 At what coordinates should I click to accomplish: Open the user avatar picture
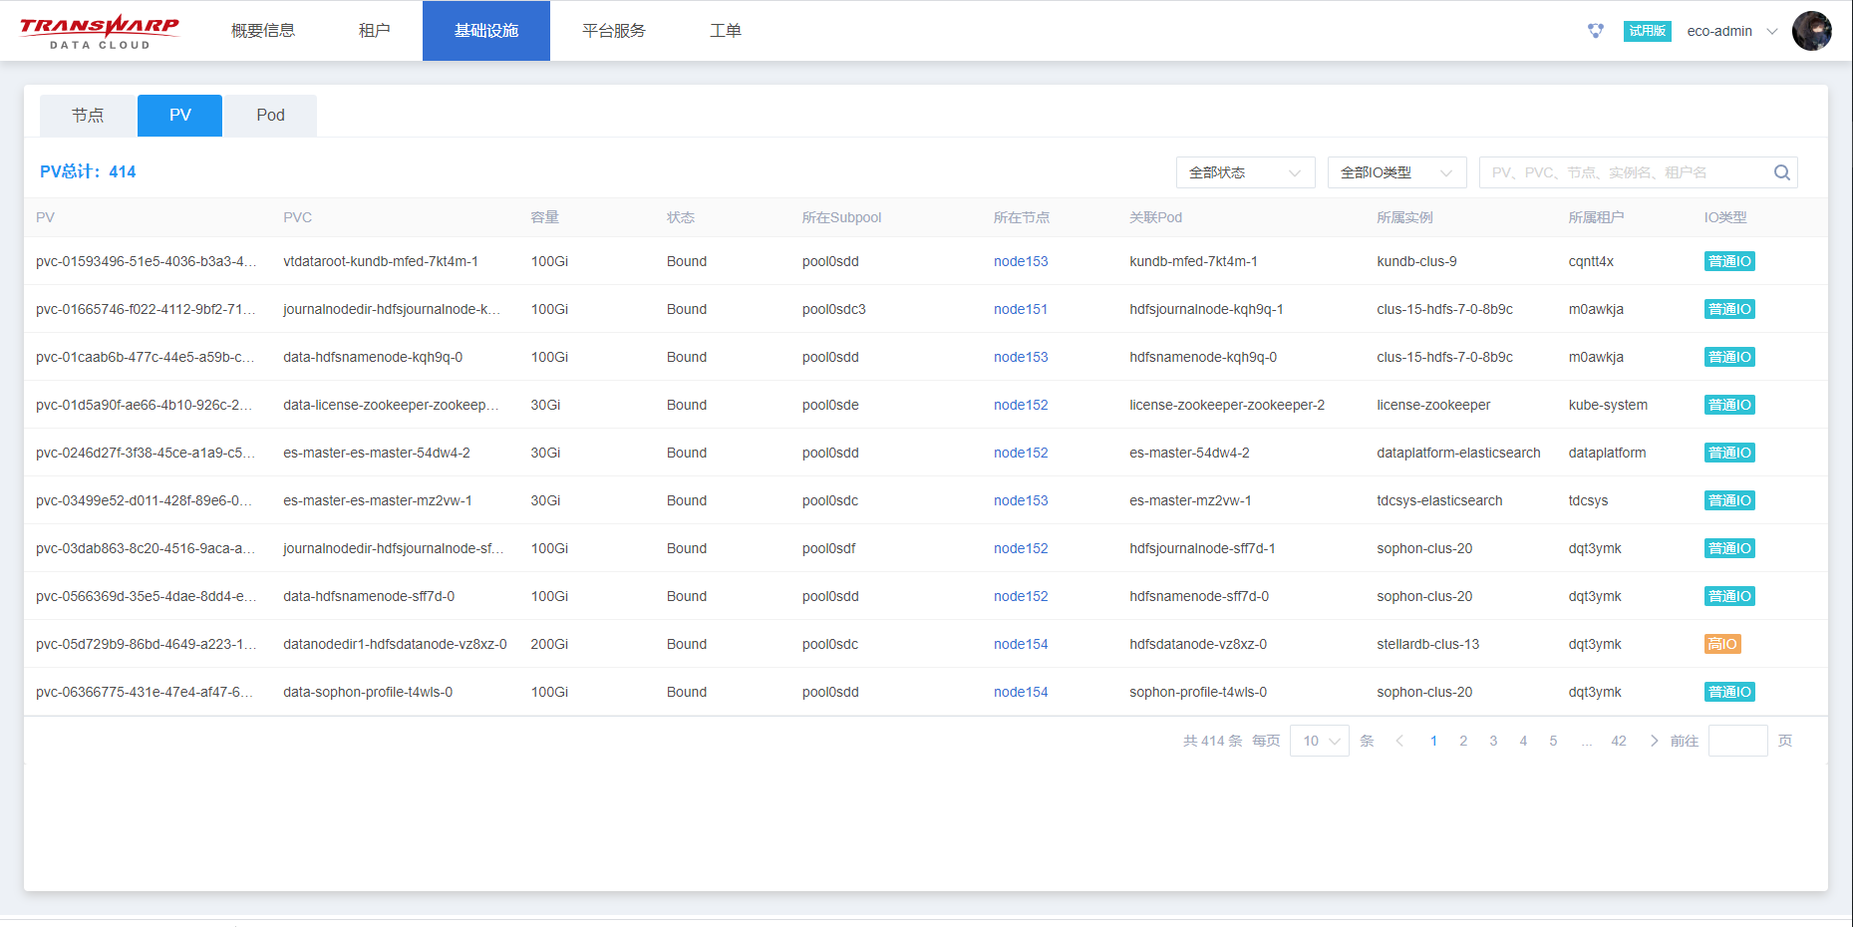click(x=1811, y=31)
